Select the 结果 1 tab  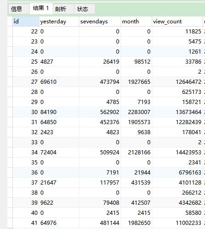[41, 9]
